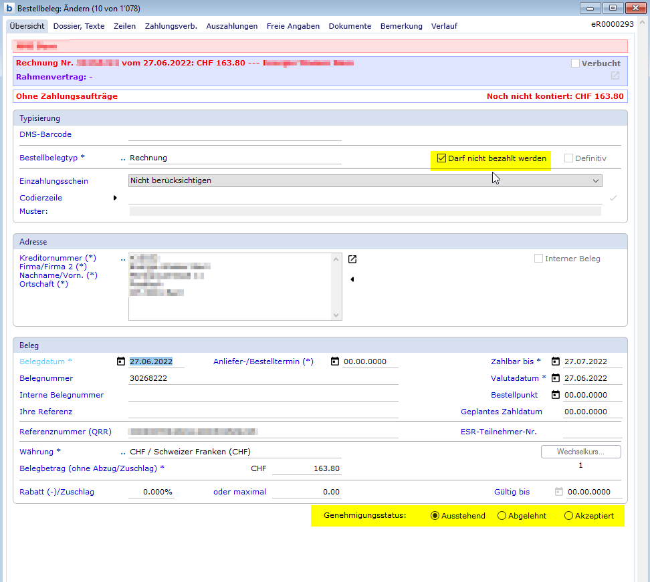Open Währung selection lookup dots
This screenshot has width=650, height=582.
click(122, 452)
